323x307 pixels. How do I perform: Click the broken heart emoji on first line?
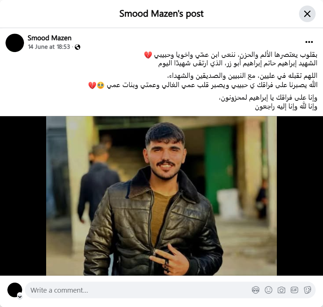(148, 55)
